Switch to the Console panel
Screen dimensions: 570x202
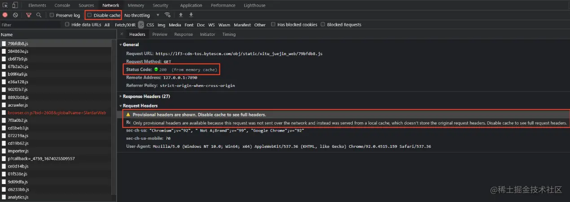coord(62,5)
